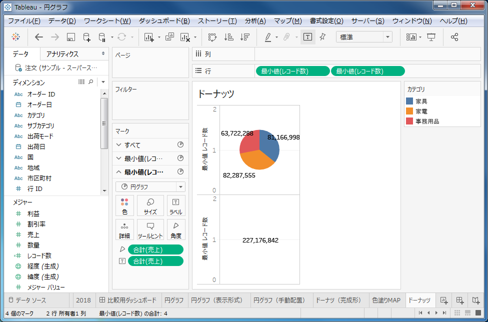Click the ツールヒント button in Marks card

150,229
